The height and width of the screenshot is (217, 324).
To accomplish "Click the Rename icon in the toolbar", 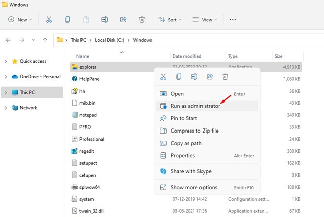I will (x=105, y=20).
